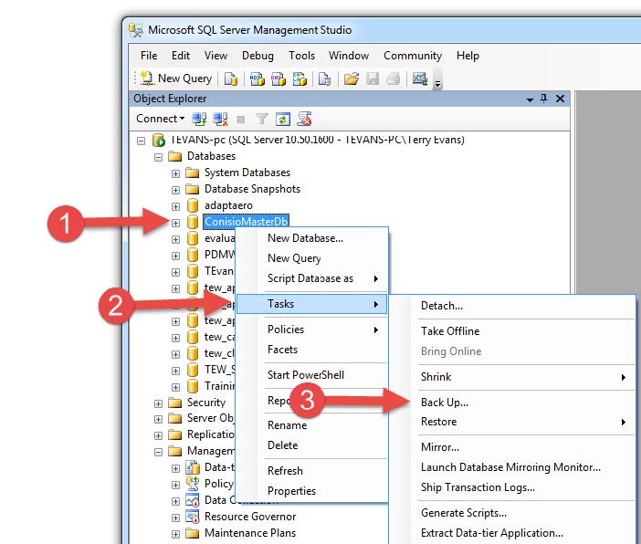Expand the Maintenance Plans folder

(175, 534)
